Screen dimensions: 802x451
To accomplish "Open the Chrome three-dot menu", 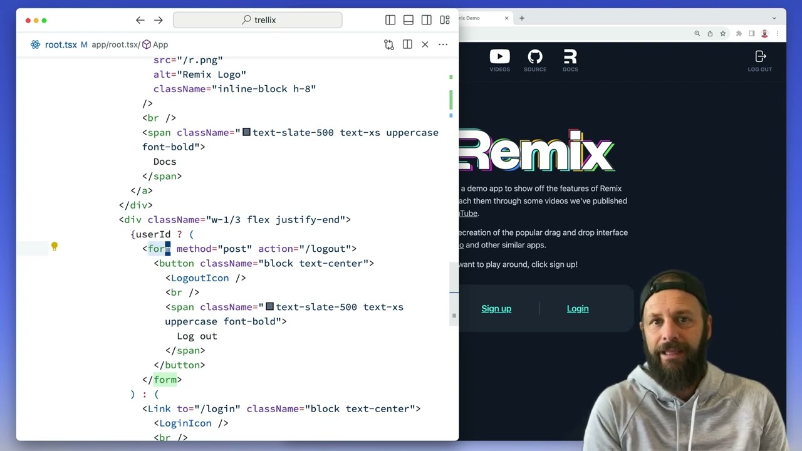I will pos(778,34).
